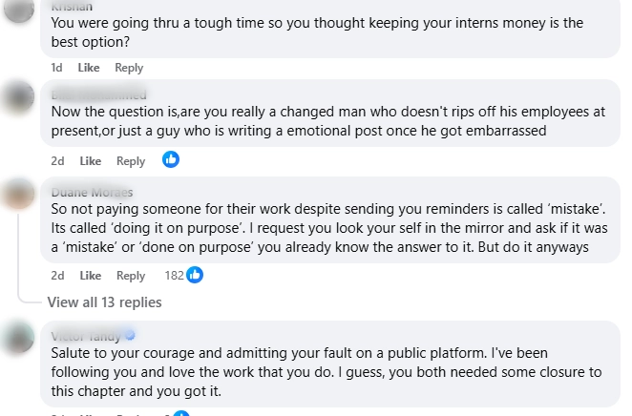Viewport: 632px width, 416px height.
Task: Click the like reaction icon on the 'changed man' comment
Action: (x=171, y=160)
